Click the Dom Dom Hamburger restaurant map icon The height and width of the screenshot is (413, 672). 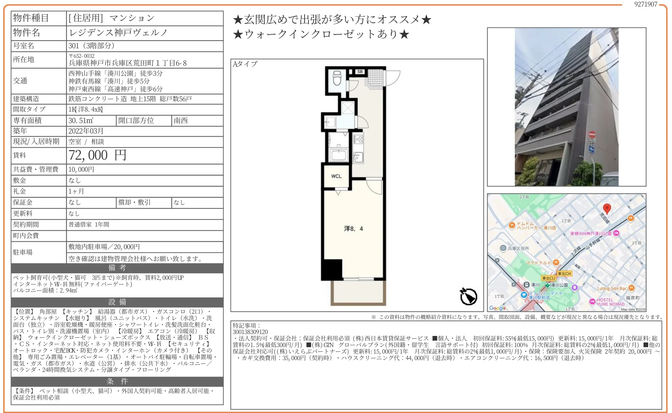pyautogui.click(x=512, y=225)
